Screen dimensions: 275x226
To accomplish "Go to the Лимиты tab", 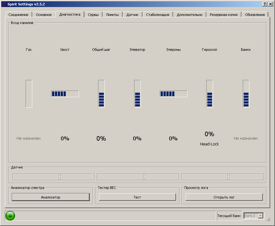I will click(x=112, y=15).
